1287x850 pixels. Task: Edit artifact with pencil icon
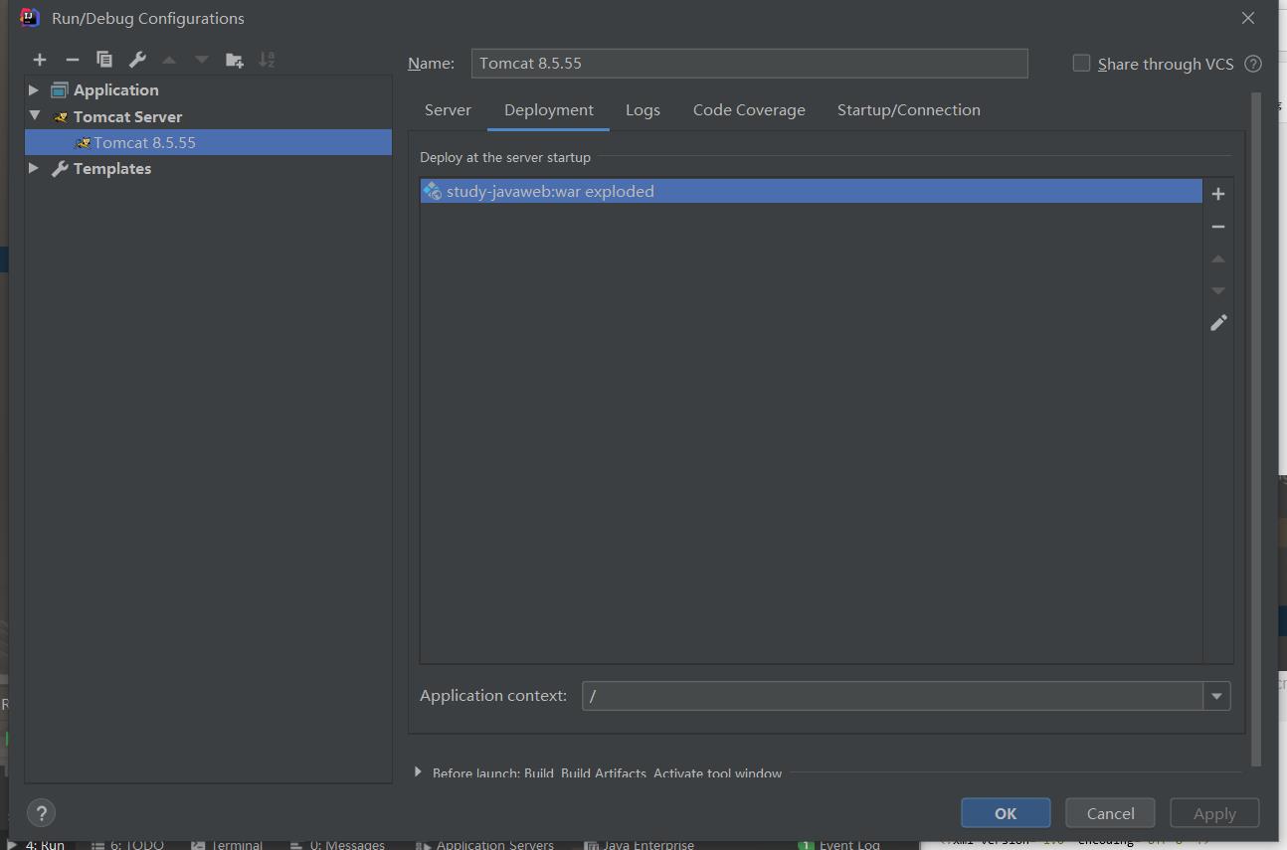pyautogui.click(x=1218, y=322)
